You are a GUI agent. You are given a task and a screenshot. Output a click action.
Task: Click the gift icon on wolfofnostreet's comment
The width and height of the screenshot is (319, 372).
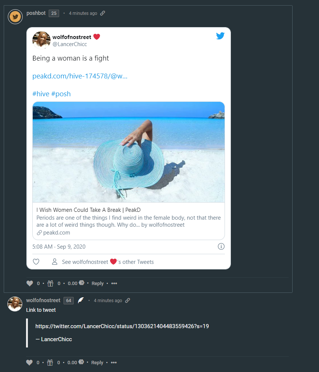pos(50,363)
